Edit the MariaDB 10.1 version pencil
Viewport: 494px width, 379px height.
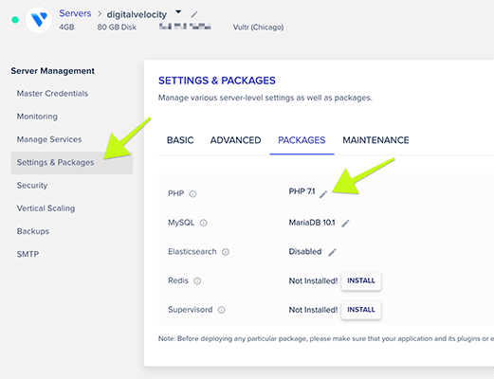[x=345, y=224]
